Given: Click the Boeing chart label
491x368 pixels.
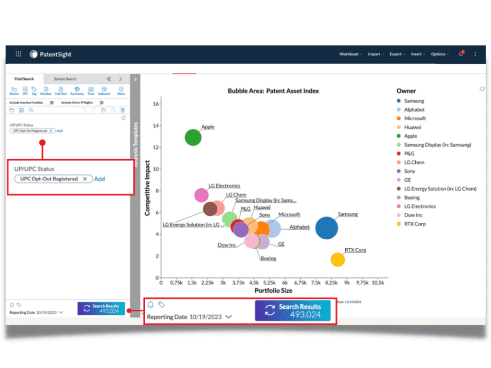Looking at the screenshot, I should pyautogui.click(x=269, y=258).
